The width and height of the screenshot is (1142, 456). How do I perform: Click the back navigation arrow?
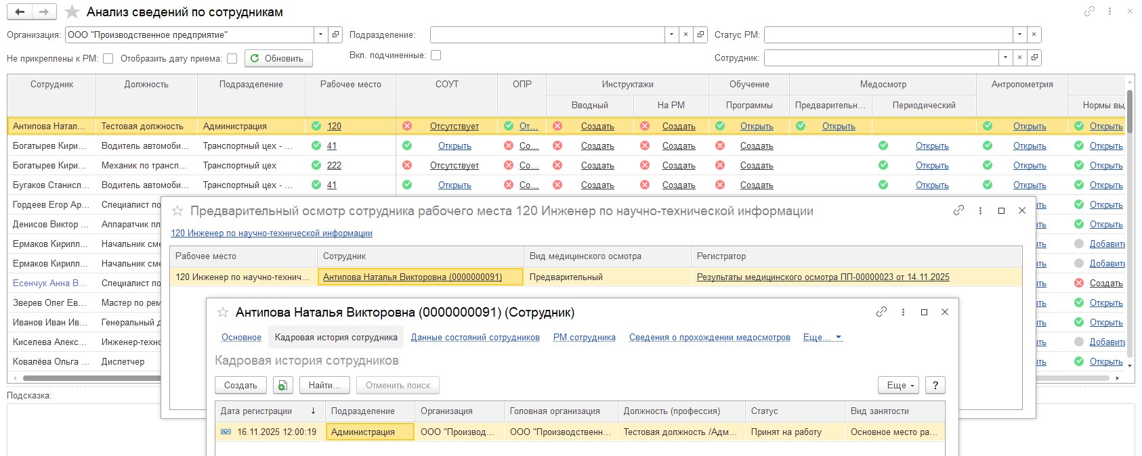(20, 12)
